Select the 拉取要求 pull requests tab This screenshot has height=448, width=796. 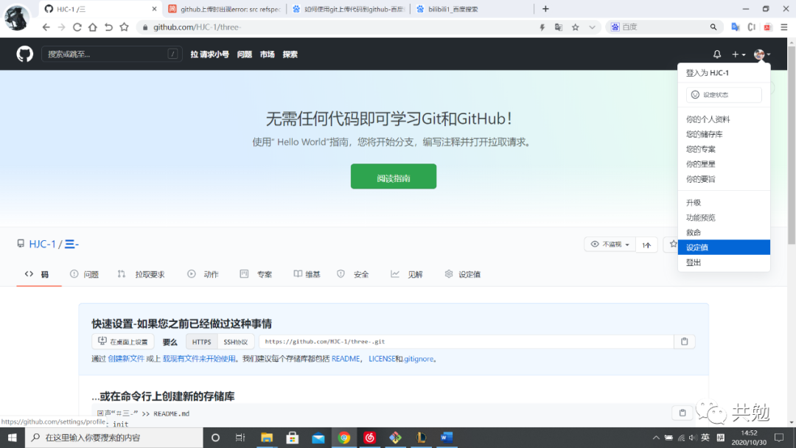141,274
